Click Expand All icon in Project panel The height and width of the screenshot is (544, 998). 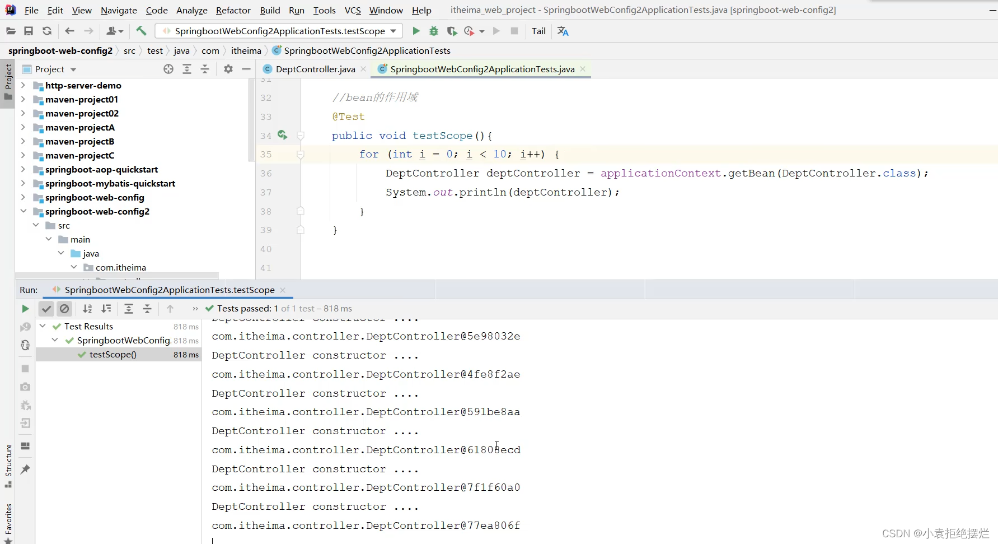pos(187,69)
